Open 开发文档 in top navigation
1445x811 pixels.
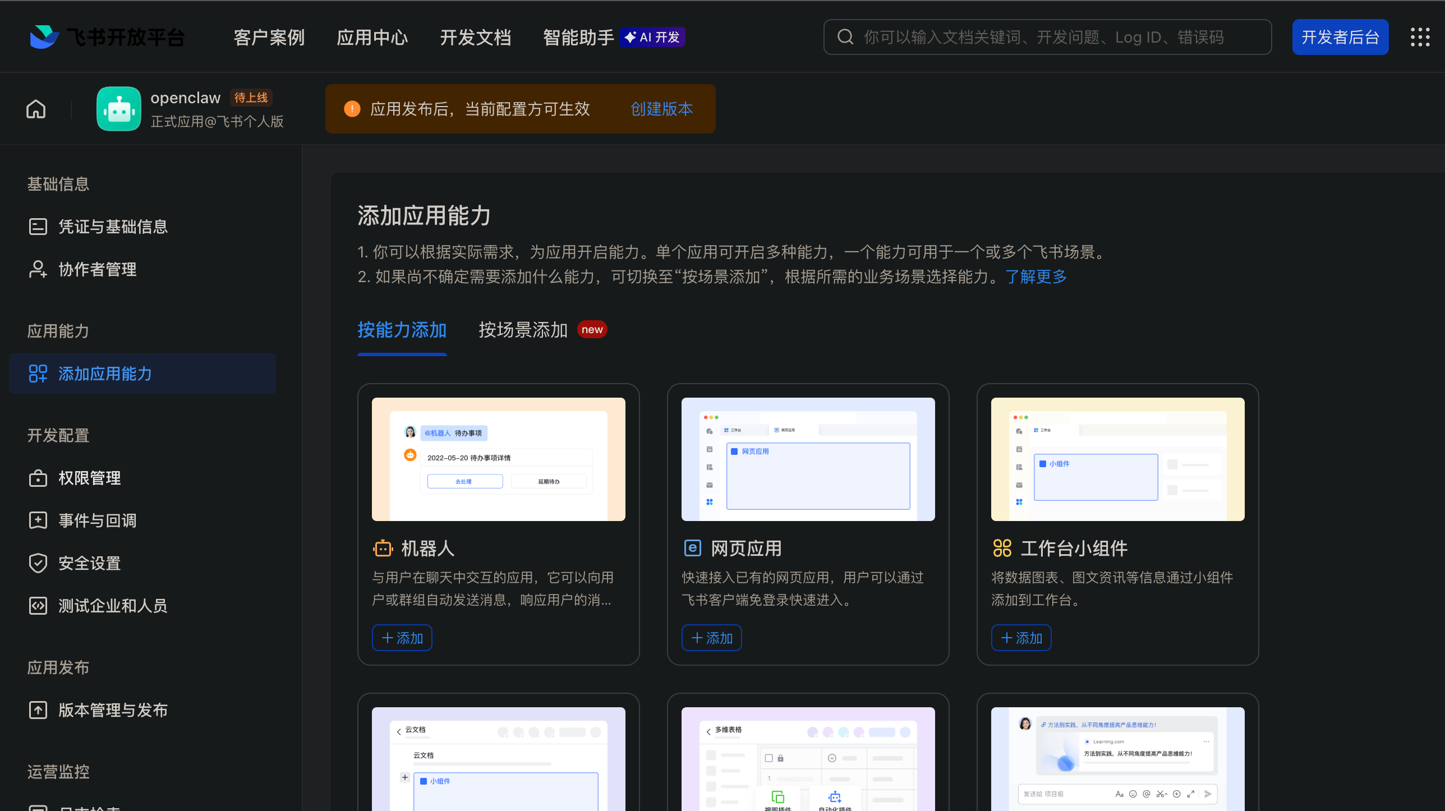click(x=476, y=37)
